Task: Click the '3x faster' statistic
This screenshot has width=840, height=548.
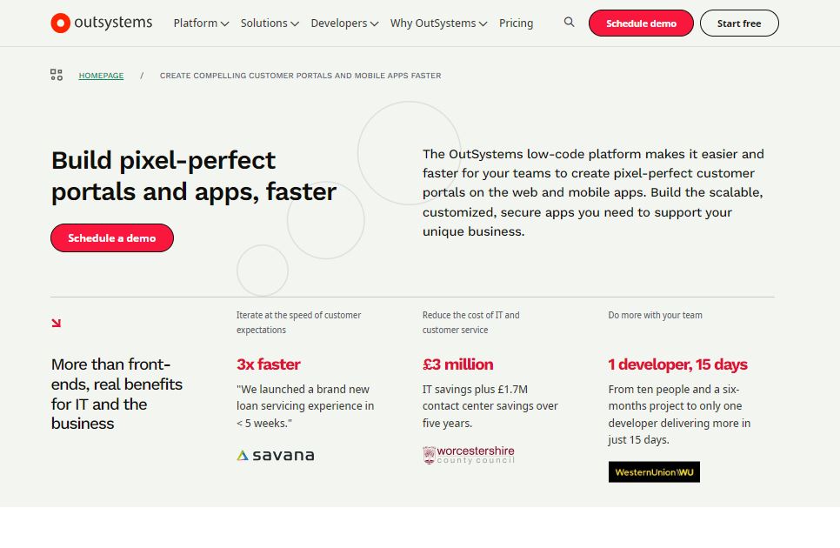Action: tap(269, 364)
